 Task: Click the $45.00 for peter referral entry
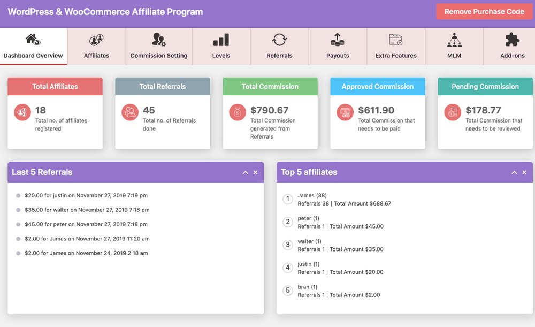tap(86, 224)
